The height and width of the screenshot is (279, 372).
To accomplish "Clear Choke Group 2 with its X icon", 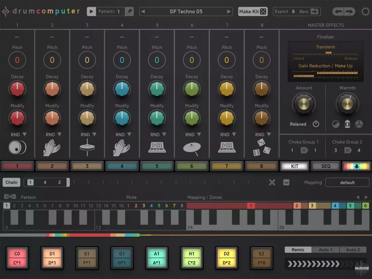I will pos(348,150).
